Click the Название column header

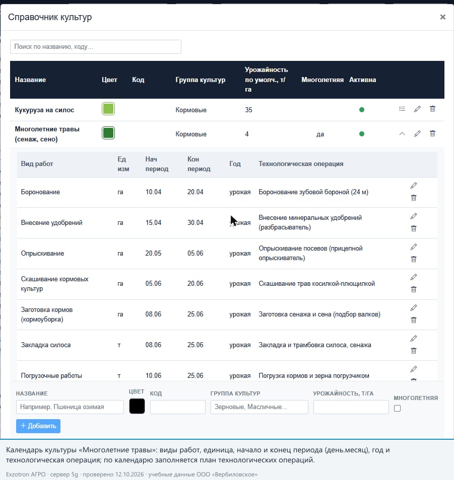(x=30, y=79)
